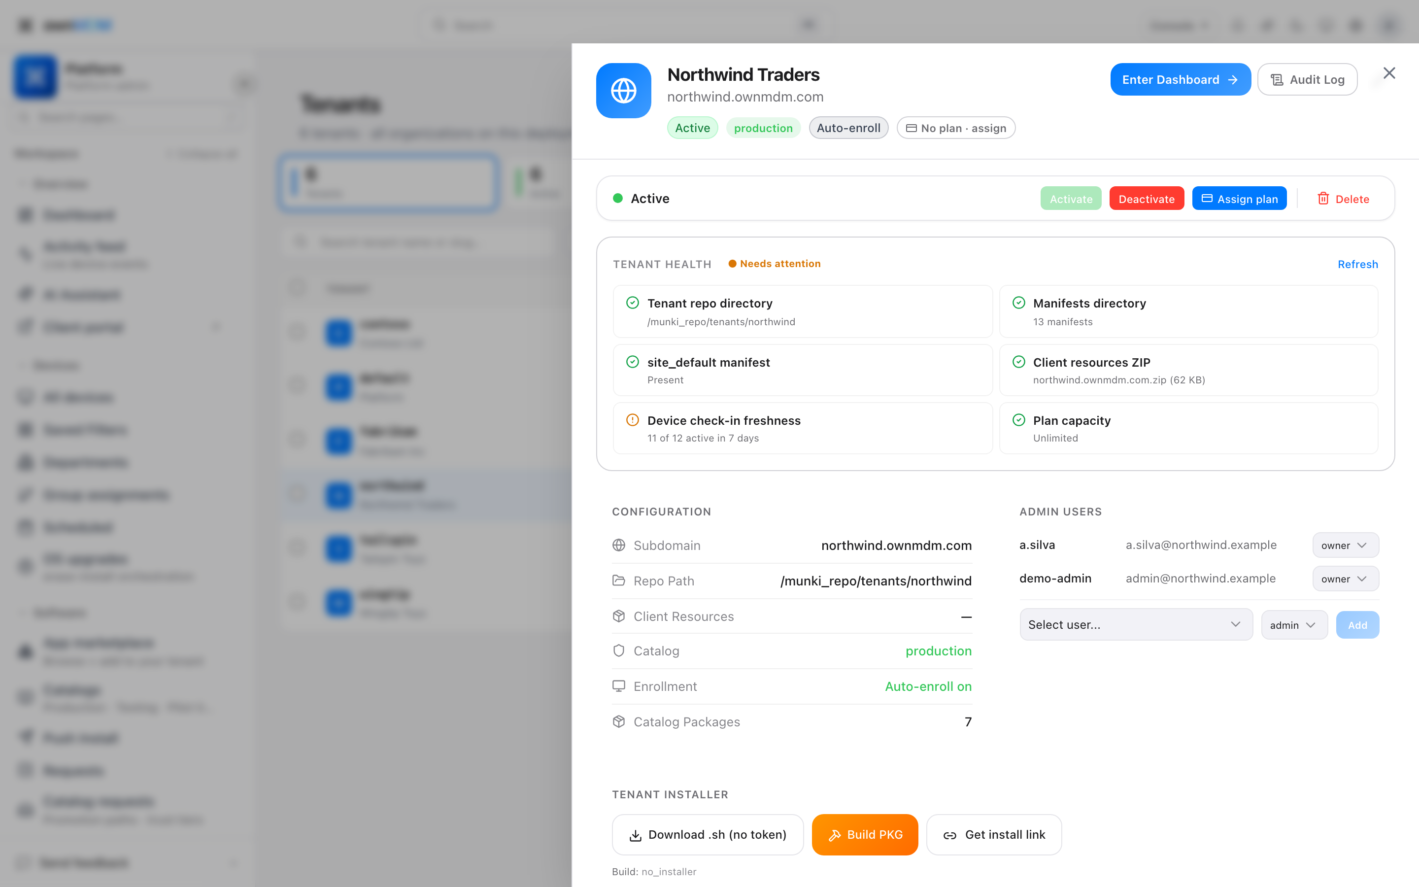The width and height of the screenshot is (1419, 887).
Task: Click the Repo Path value in Configuration
Action: [x=876, y=581]
